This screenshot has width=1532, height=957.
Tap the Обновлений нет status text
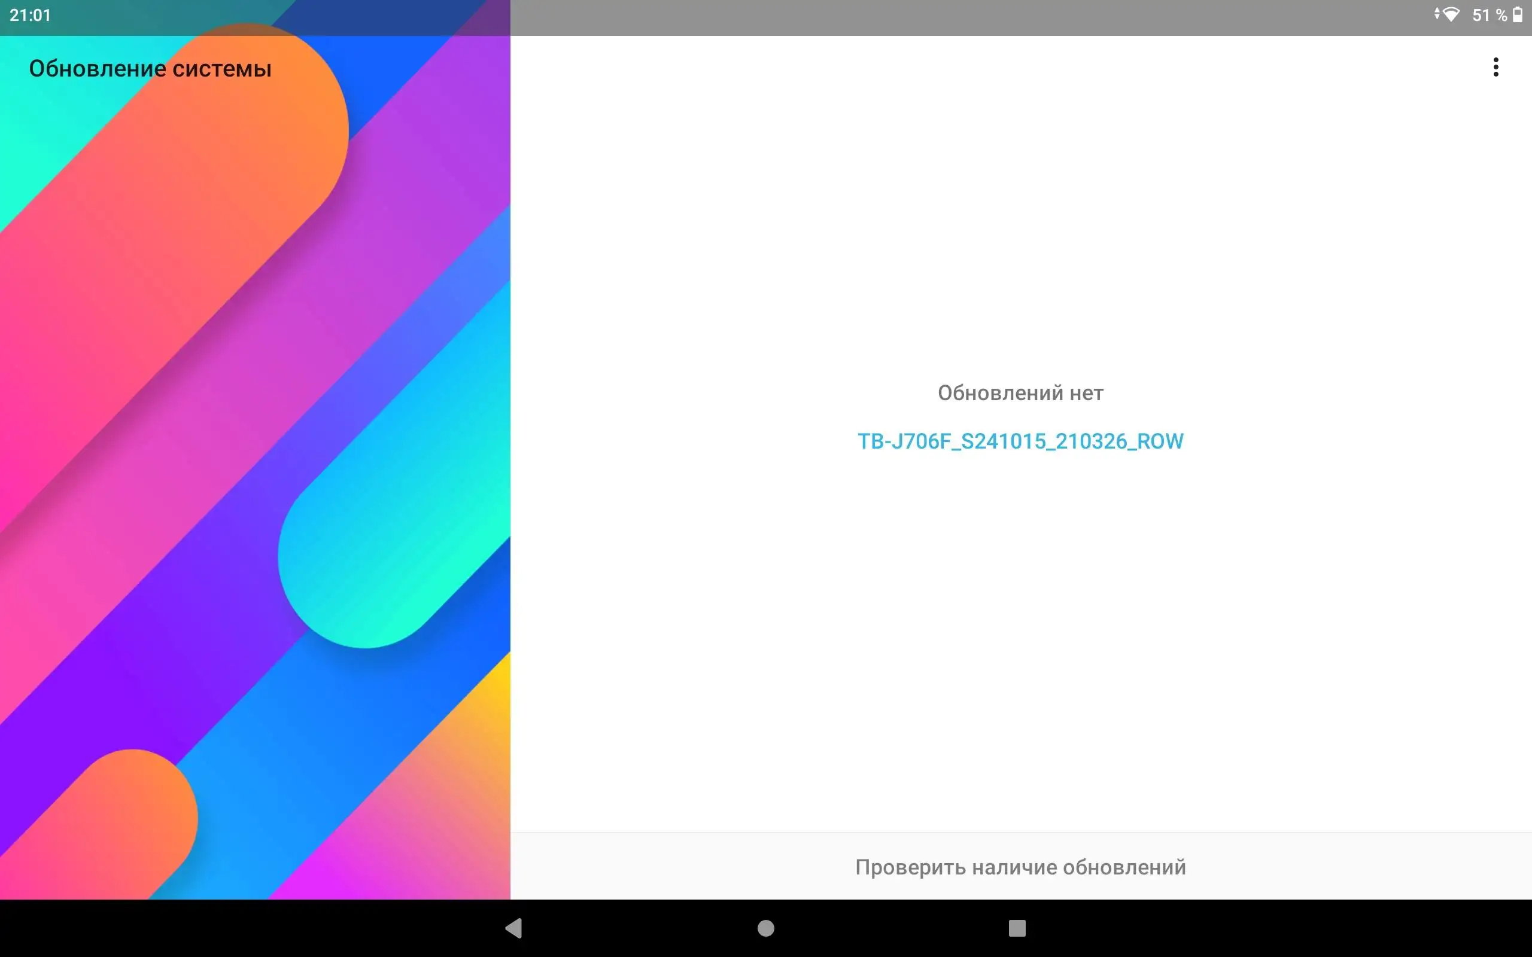1020,393
